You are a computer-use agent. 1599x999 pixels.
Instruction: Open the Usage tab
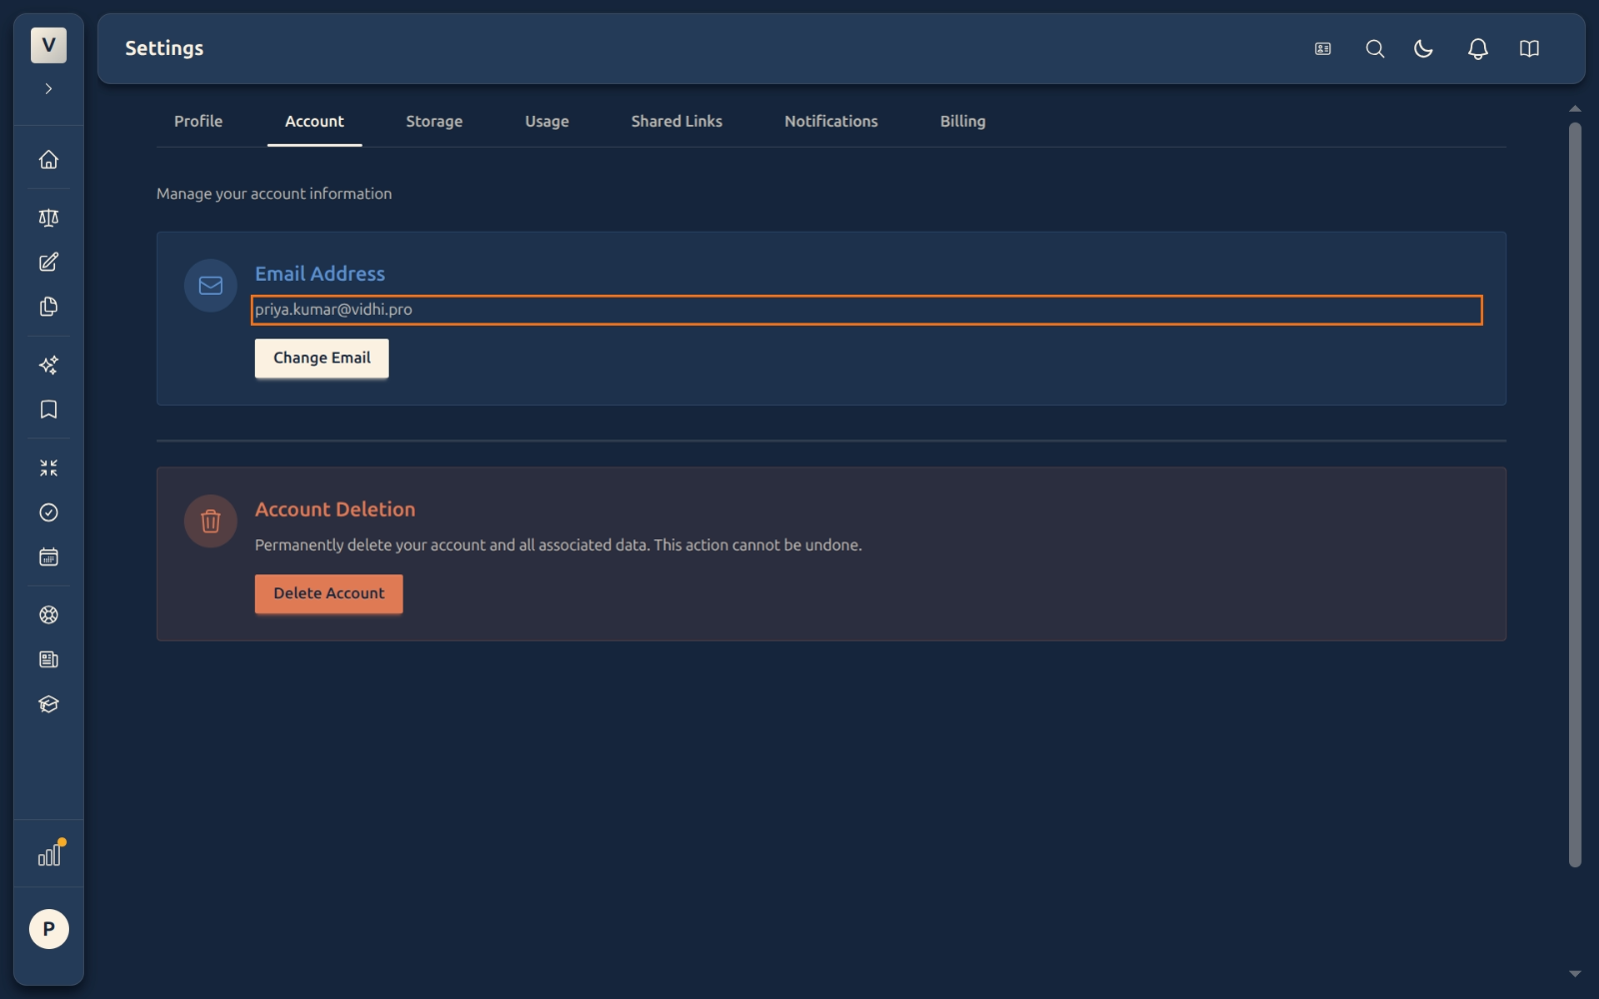coord(547,121)
